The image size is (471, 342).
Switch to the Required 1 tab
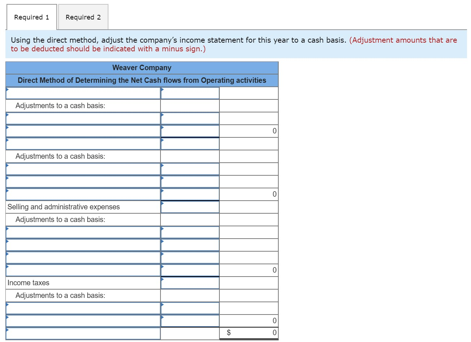pos(32,17)
